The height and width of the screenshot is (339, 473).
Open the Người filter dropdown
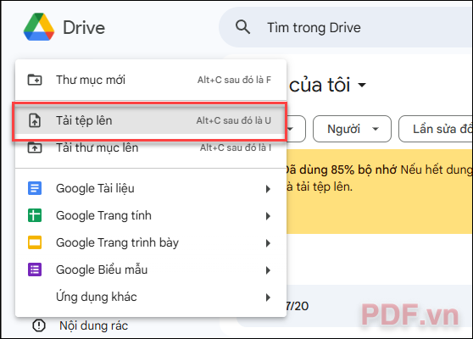[352, 129]
